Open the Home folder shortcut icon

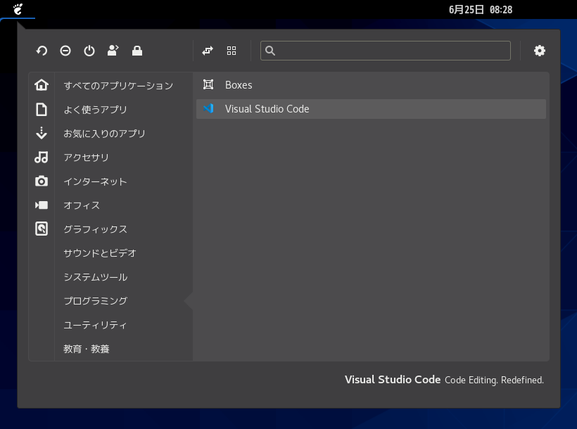[x=42, y=85]
